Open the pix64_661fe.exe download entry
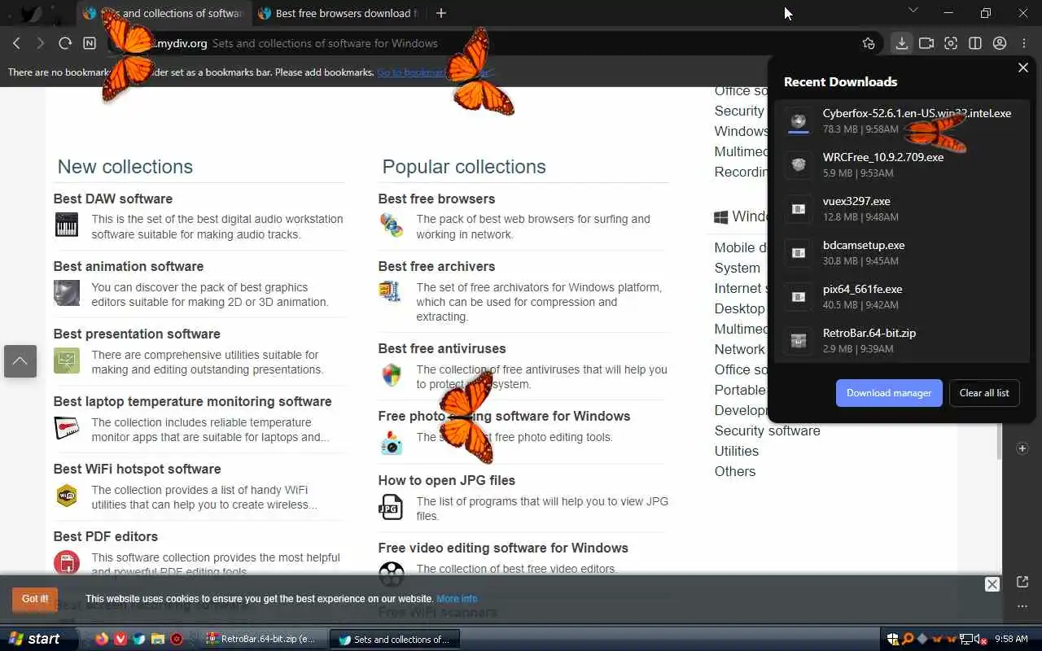 coord(902,296)
